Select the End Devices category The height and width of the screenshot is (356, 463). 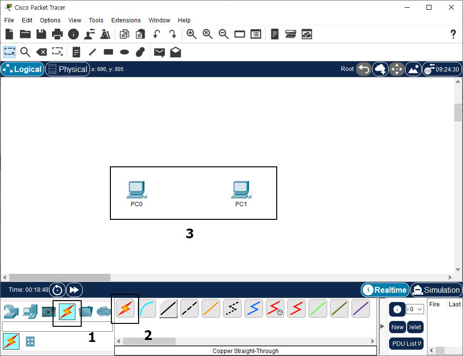tap(30, 312)
